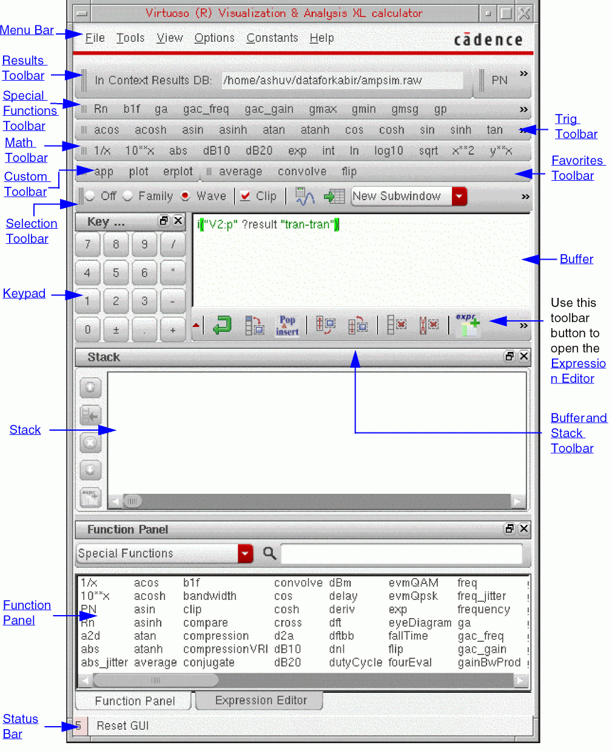Float the Stack panel using its title icon

click(x=510, y=356)
